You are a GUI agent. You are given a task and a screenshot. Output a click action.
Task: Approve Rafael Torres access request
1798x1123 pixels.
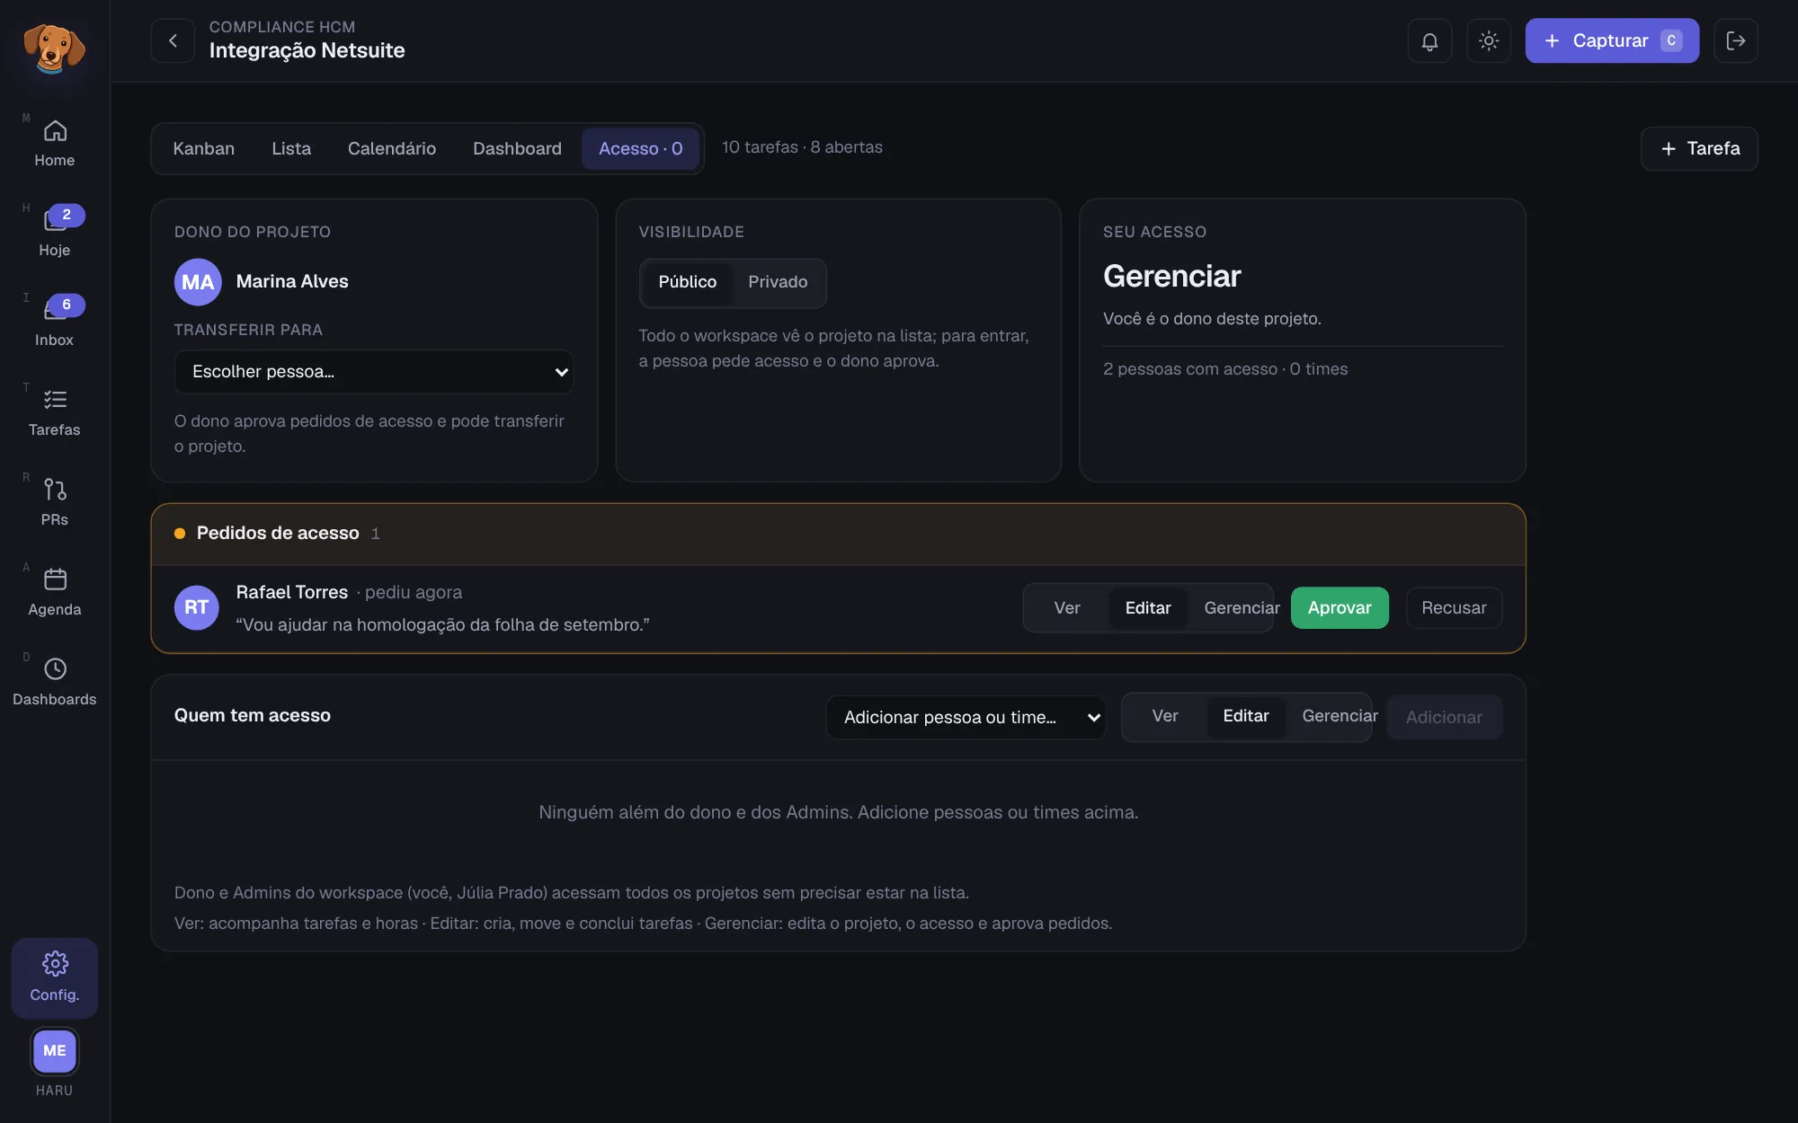[x=1340, y=608]
